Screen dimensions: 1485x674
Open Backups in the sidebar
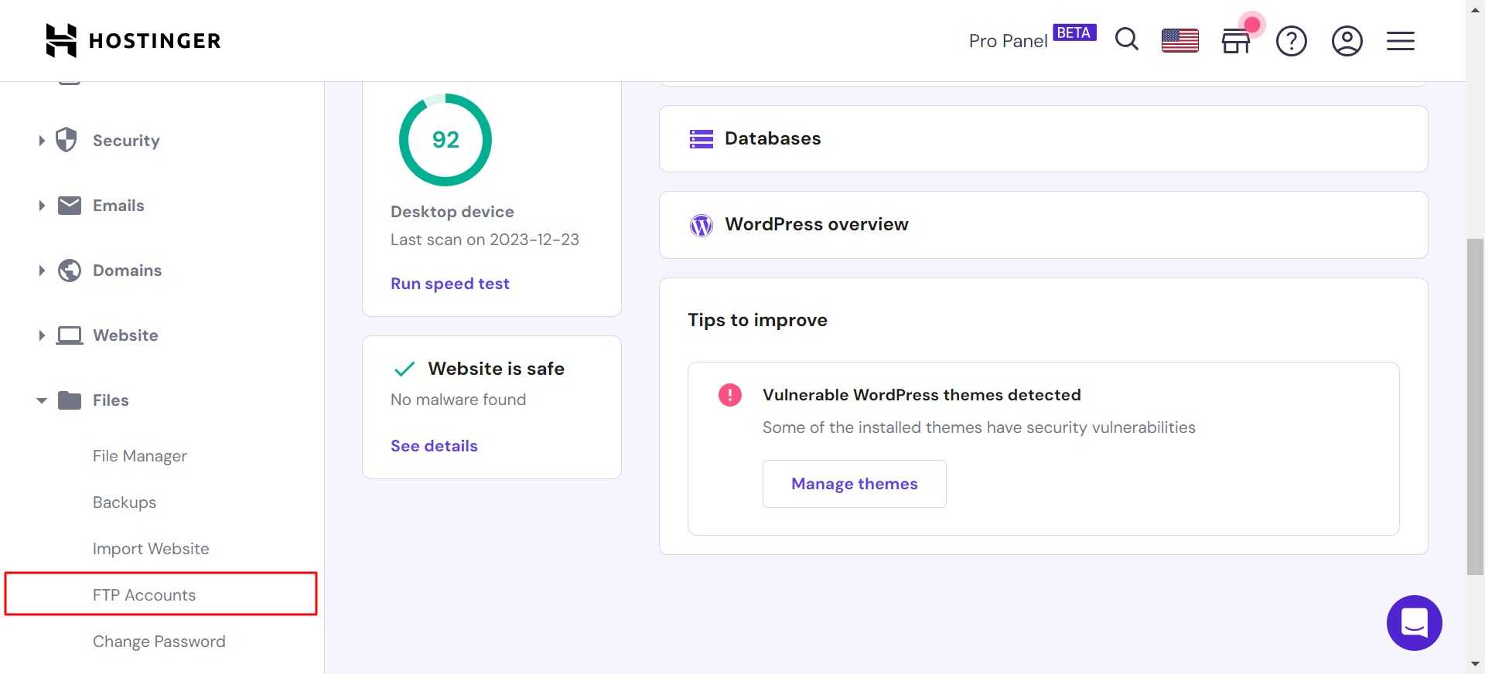125,502
